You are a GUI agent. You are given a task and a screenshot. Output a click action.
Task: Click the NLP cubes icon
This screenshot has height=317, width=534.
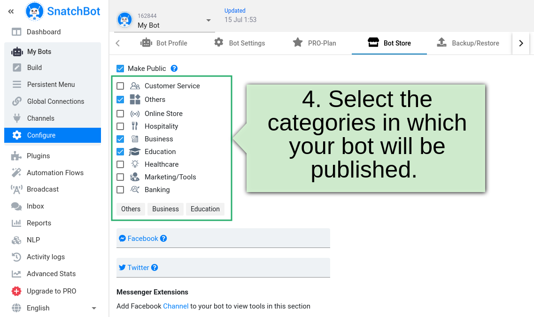(16, 240)
